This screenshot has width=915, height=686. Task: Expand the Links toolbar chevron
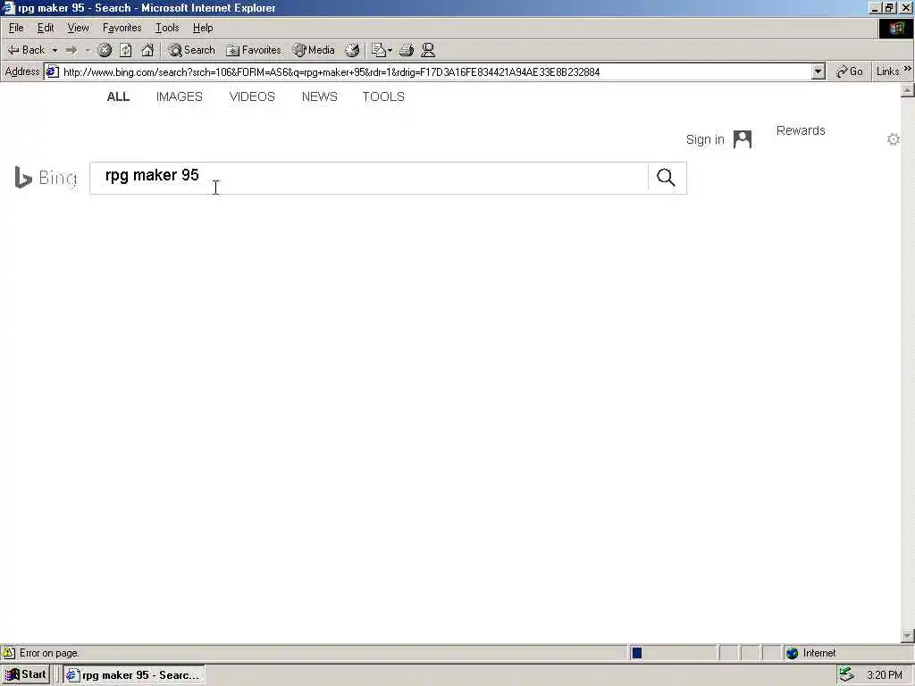(x=908, y=69)
